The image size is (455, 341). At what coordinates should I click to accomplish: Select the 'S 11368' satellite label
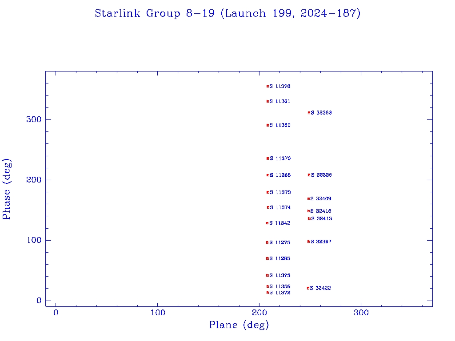tap(280, 175)
